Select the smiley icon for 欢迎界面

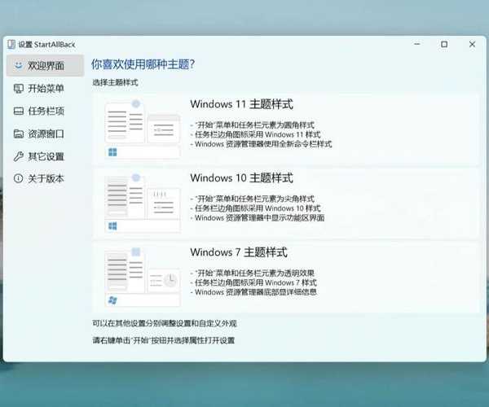[19, 65]
